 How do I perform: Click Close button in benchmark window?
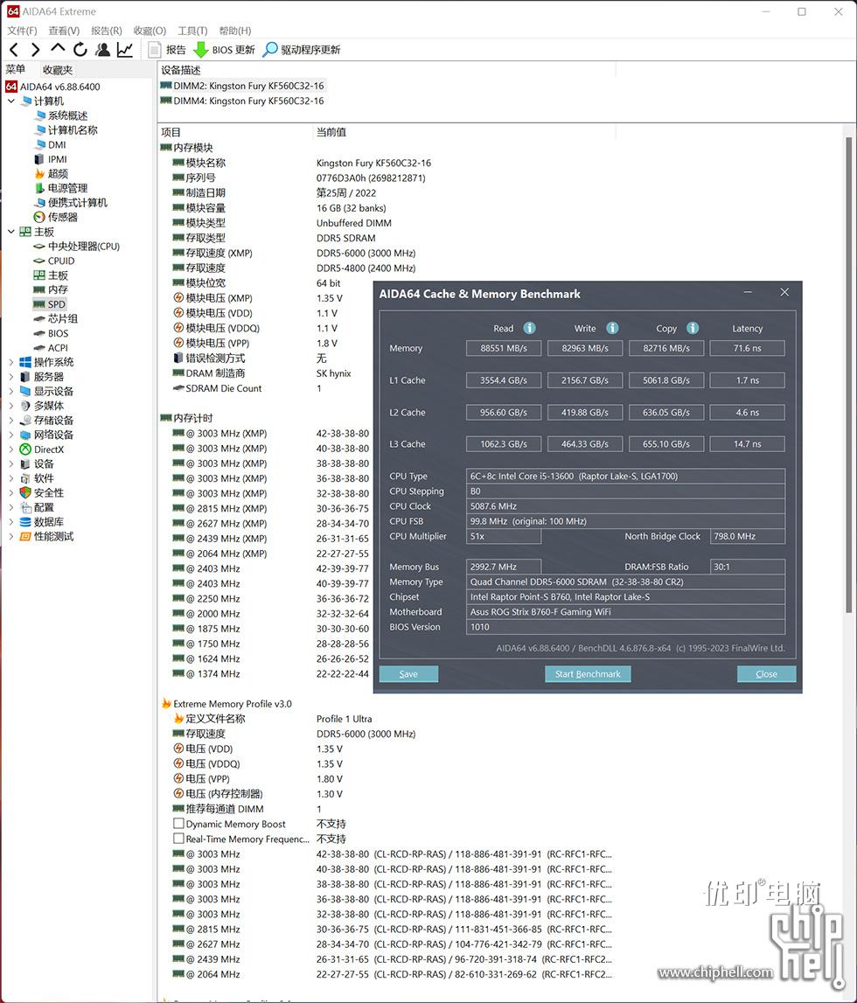tap(766, 673)
